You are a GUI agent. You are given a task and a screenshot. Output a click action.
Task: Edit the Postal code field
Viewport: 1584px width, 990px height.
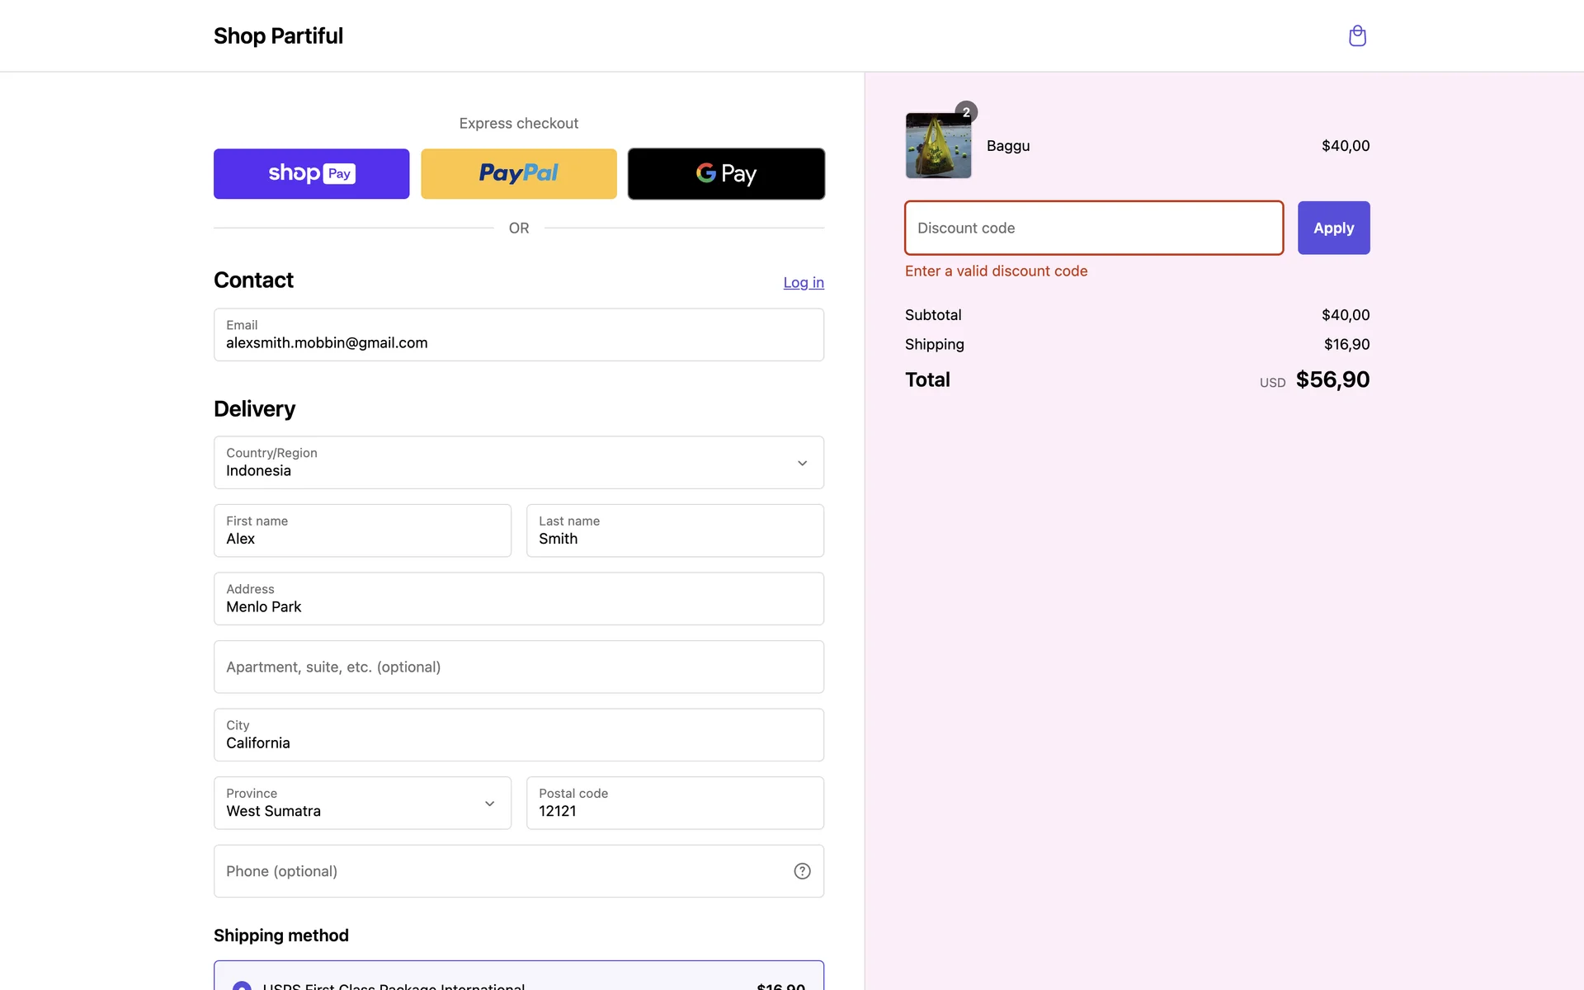[x=675, y=803]
